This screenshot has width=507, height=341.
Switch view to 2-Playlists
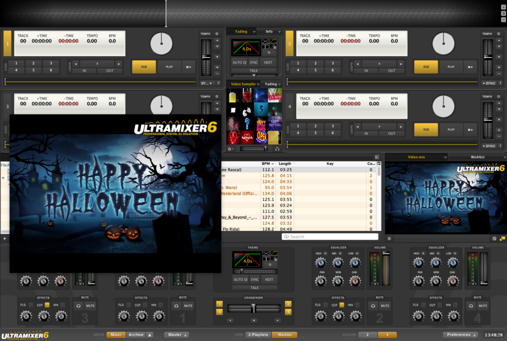point(258,335)
